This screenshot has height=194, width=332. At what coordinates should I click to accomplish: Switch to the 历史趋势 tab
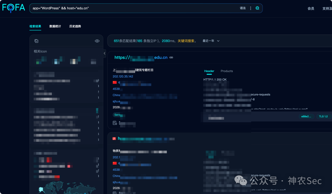[x=75, y=26]
